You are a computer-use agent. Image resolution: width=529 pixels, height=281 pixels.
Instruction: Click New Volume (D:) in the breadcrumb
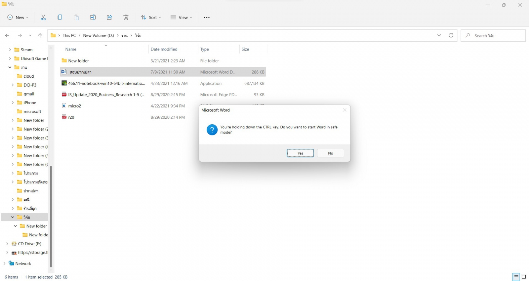click(99, 35)
